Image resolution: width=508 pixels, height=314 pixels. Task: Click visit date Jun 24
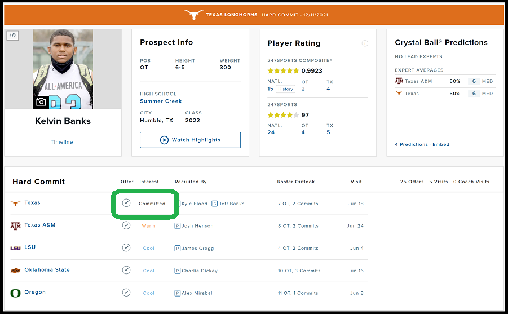[355, 226]
